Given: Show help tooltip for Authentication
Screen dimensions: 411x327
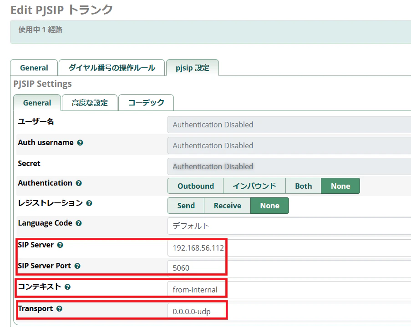Looking at the screenshot, I should click(79, 183).
